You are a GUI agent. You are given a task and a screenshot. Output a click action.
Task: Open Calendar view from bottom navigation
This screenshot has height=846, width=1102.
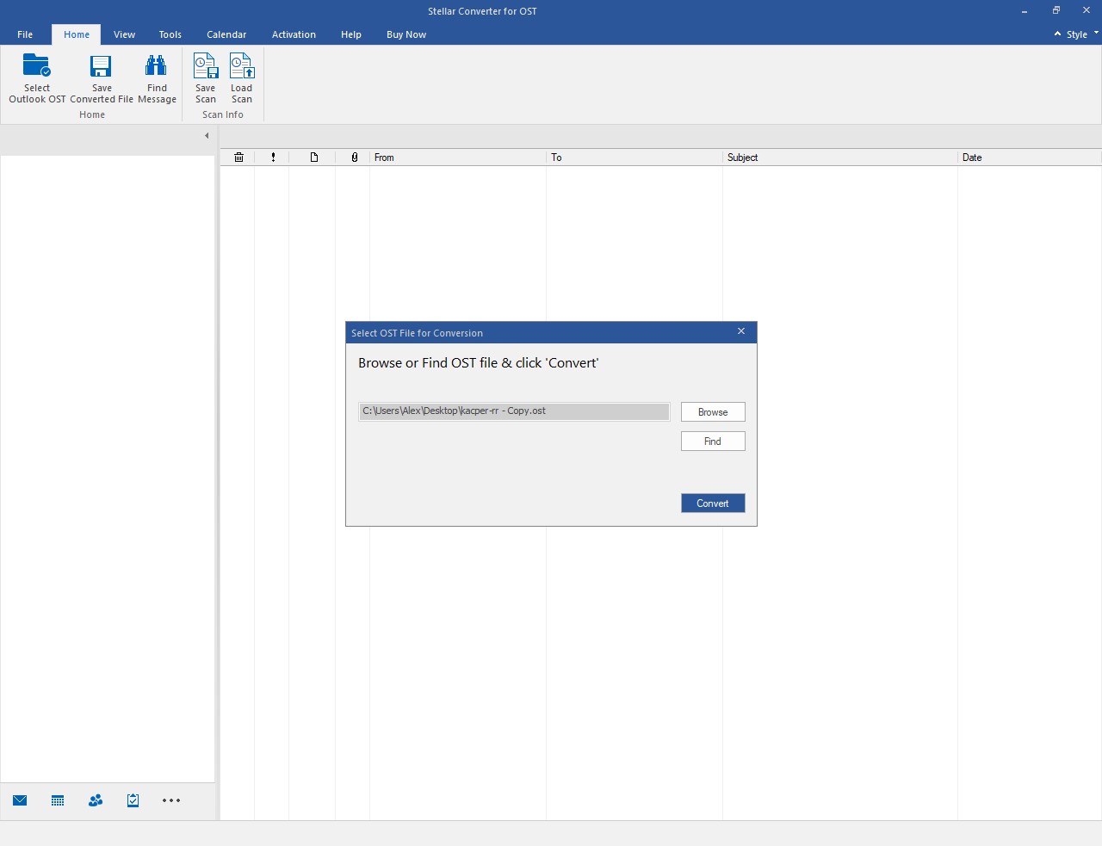[x=58, y=800]
